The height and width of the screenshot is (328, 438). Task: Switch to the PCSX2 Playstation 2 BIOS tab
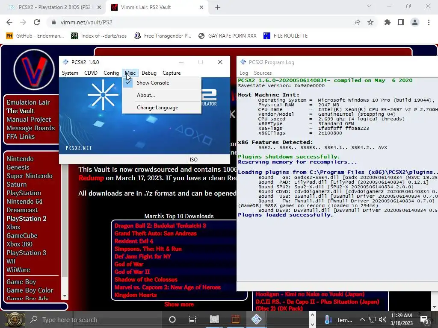(53, 7)
